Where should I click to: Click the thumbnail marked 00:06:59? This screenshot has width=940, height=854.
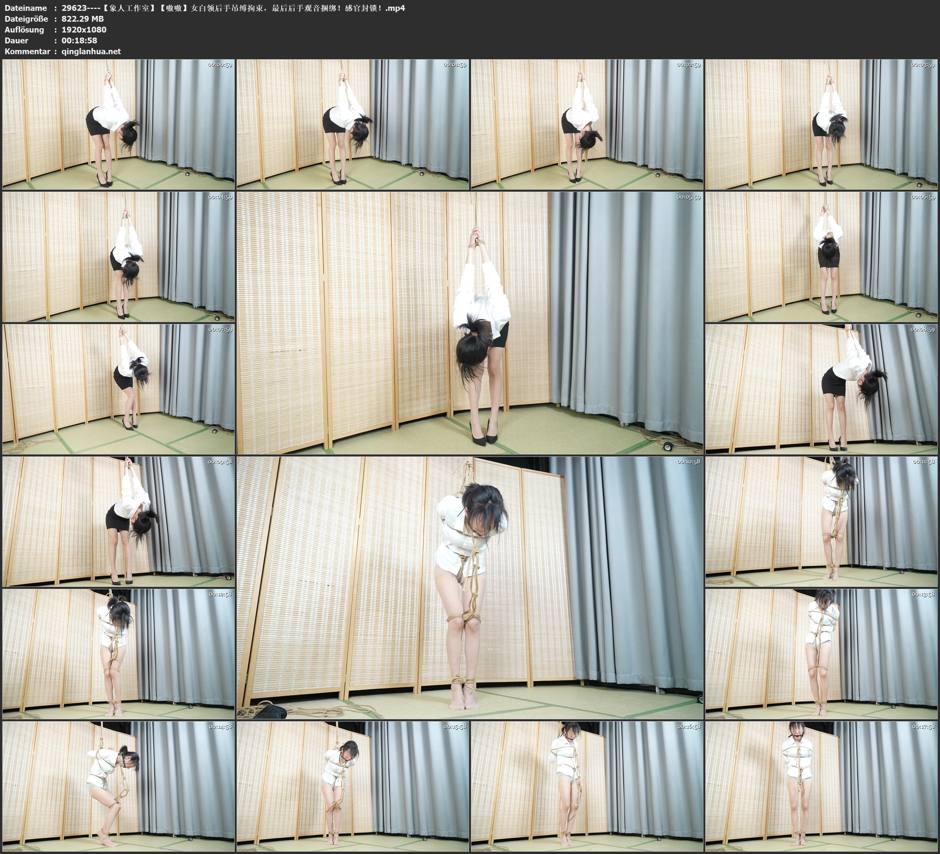(x=821, y=256)
